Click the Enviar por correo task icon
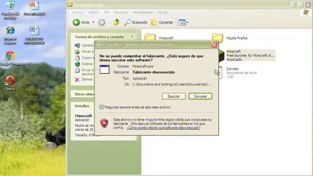 77,70
